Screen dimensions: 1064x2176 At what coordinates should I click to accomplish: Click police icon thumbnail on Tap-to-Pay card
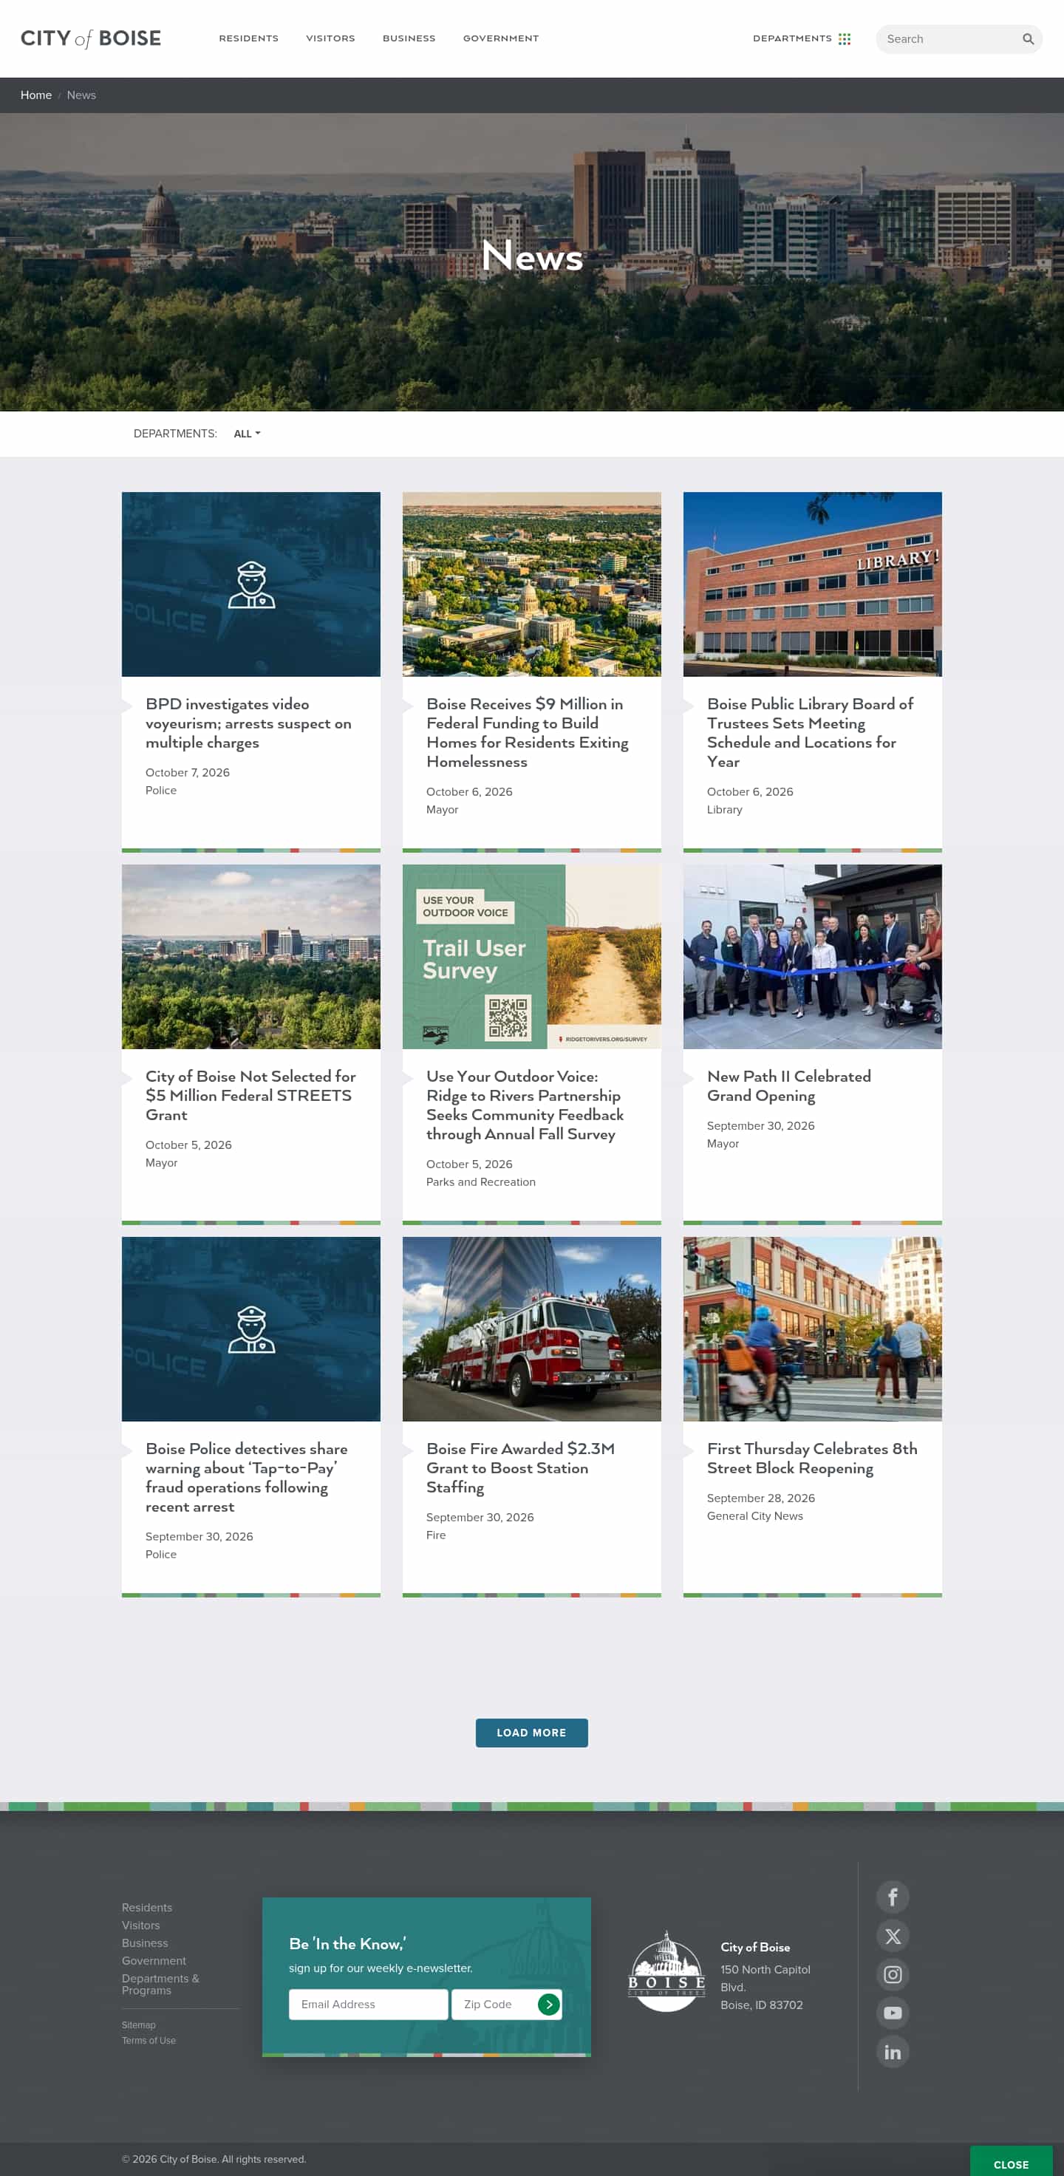point(250,1329)
